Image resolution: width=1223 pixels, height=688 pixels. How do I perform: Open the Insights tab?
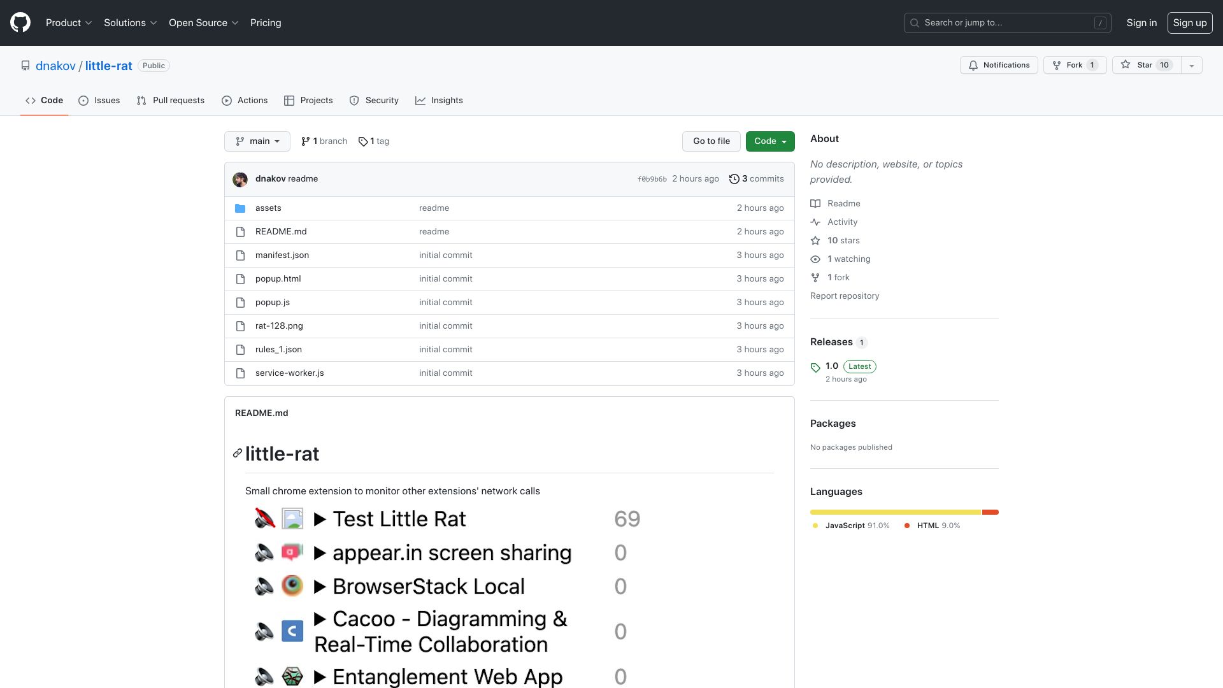[439, 101]
